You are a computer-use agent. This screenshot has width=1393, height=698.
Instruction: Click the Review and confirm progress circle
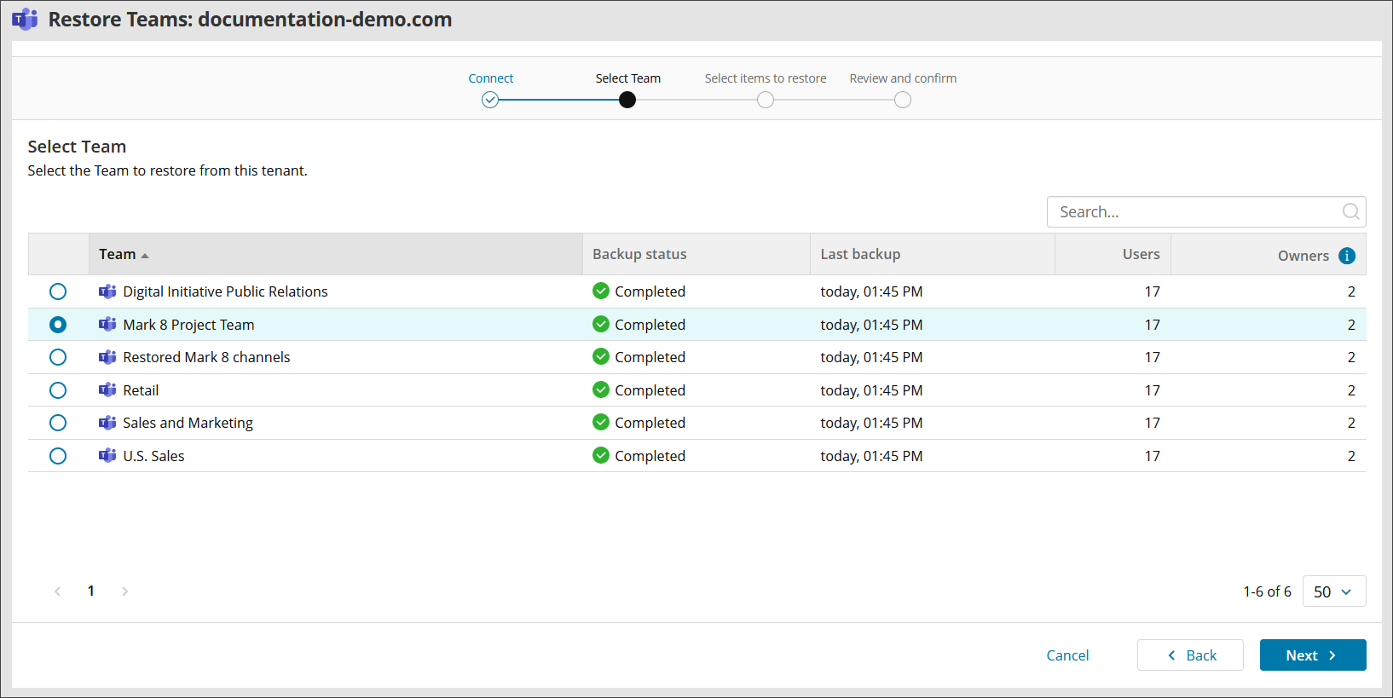pyautogui.click(x=903, y=100)
